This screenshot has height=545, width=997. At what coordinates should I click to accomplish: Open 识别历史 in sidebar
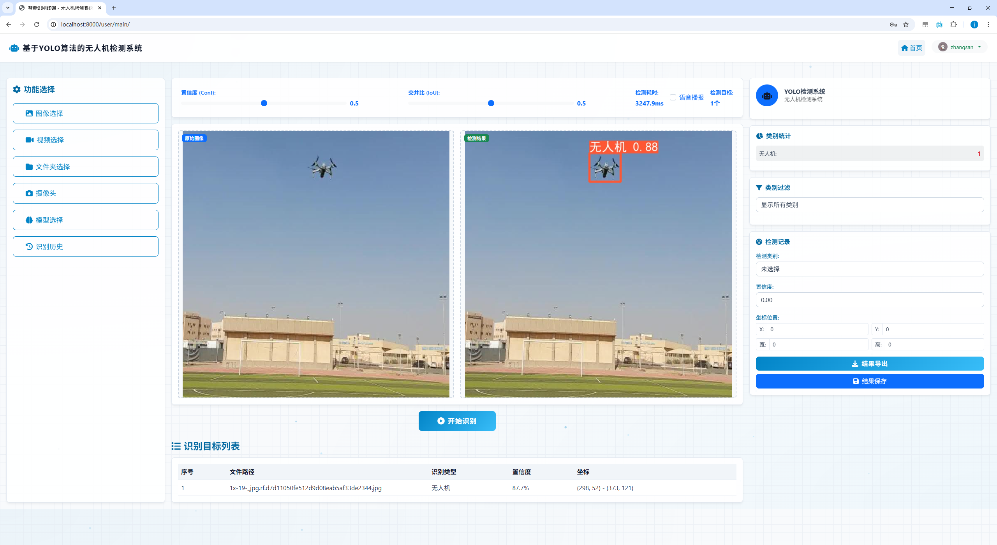[85, 246]
